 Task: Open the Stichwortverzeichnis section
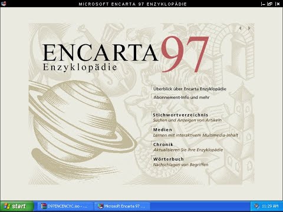(x=180, y=115)
